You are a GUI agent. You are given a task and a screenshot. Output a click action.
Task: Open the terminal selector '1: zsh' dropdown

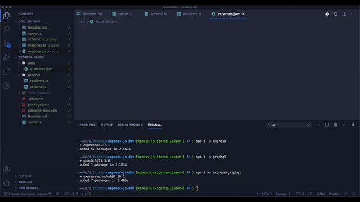click(x=289, y=125)
